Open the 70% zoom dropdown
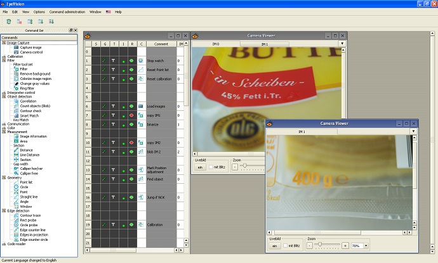Viewport: 438px width, 263px height. click(366, 246)
